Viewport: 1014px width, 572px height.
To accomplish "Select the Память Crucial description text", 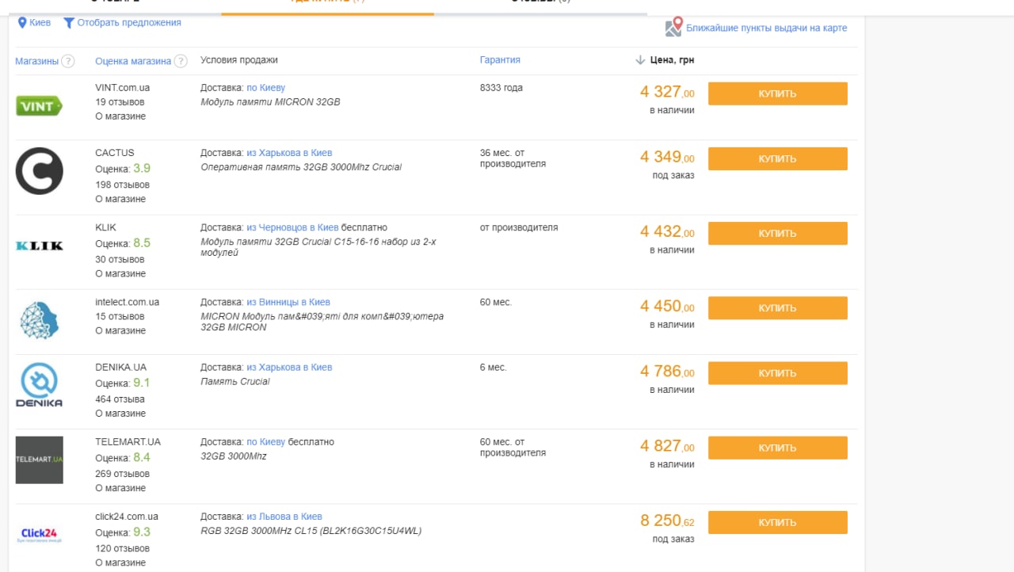I will click(235, 381).
